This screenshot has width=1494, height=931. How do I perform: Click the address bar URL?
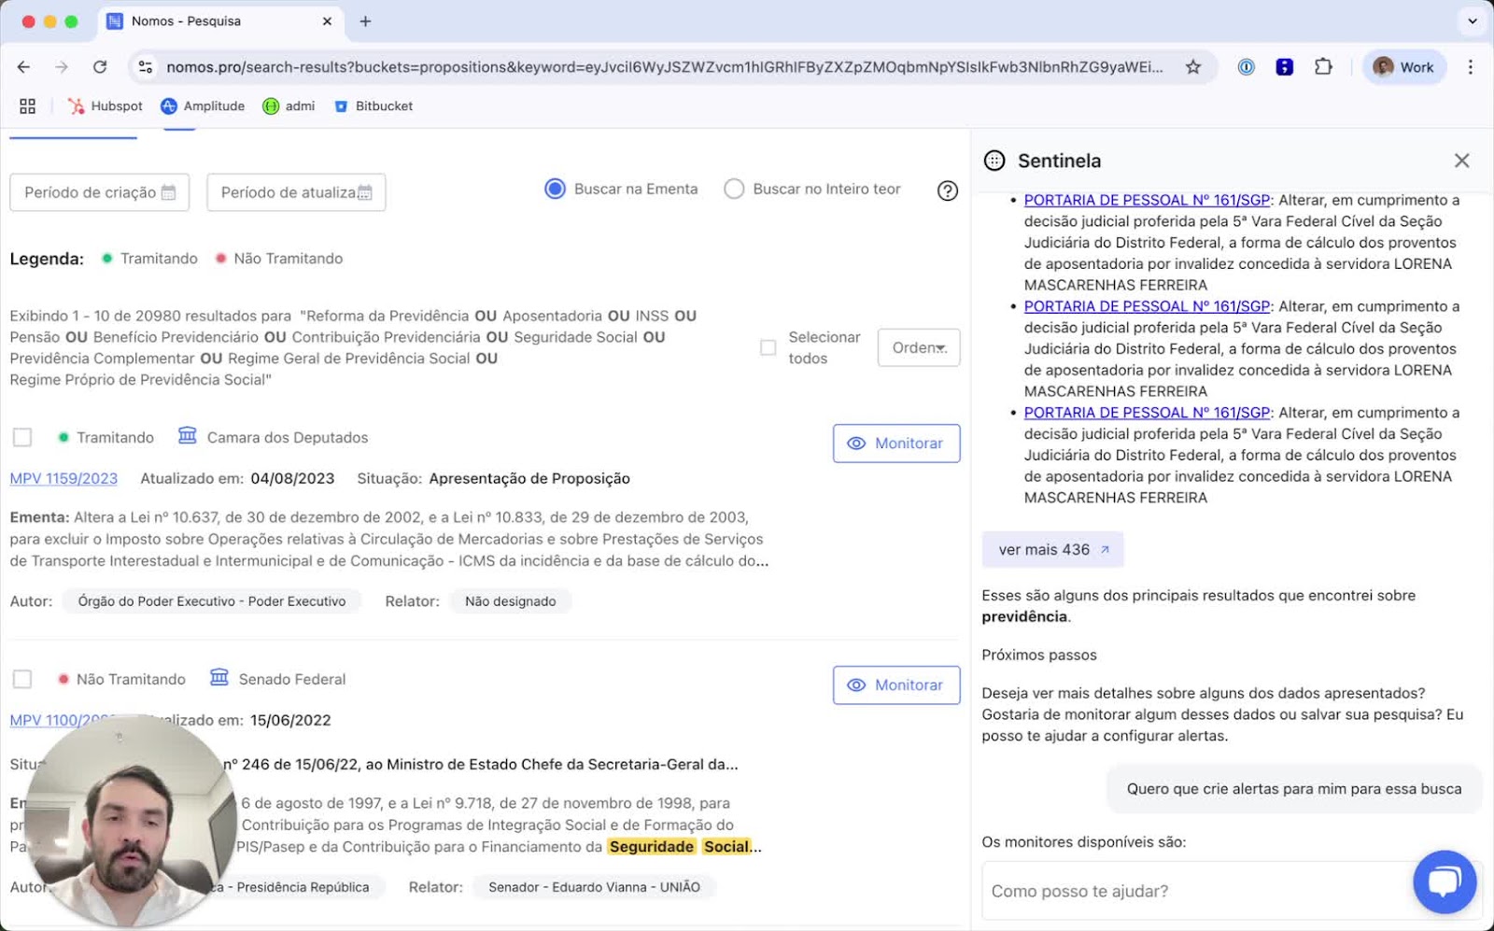tap(664, 67)
